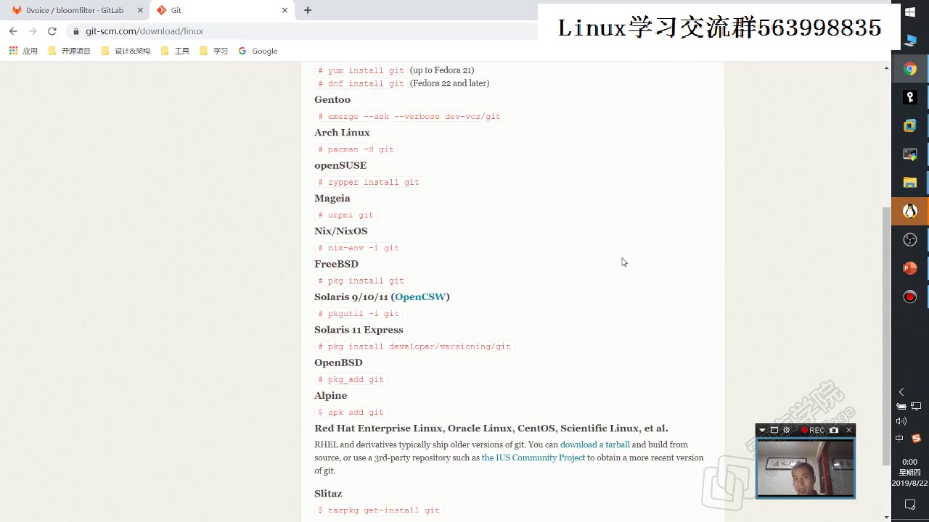929x522 pixels.
Task: Click the network tray icon
Action: (x=916, y=407)
